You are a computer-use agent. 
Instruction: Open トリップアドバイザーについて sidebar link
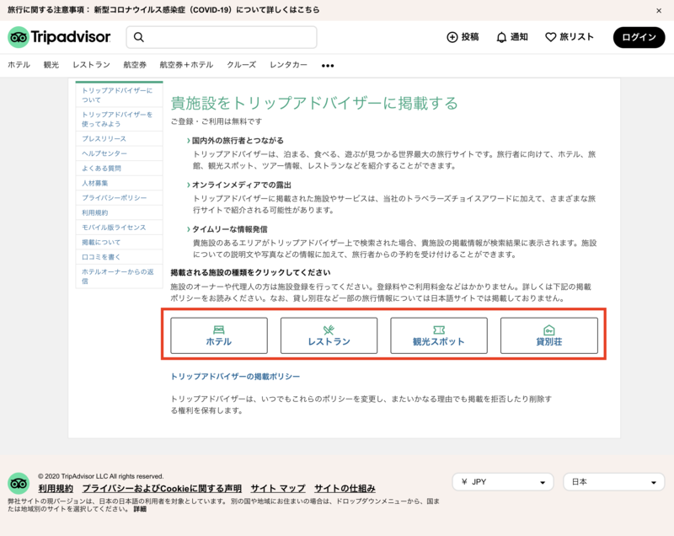pyautogui.click(x=117, y=95)
